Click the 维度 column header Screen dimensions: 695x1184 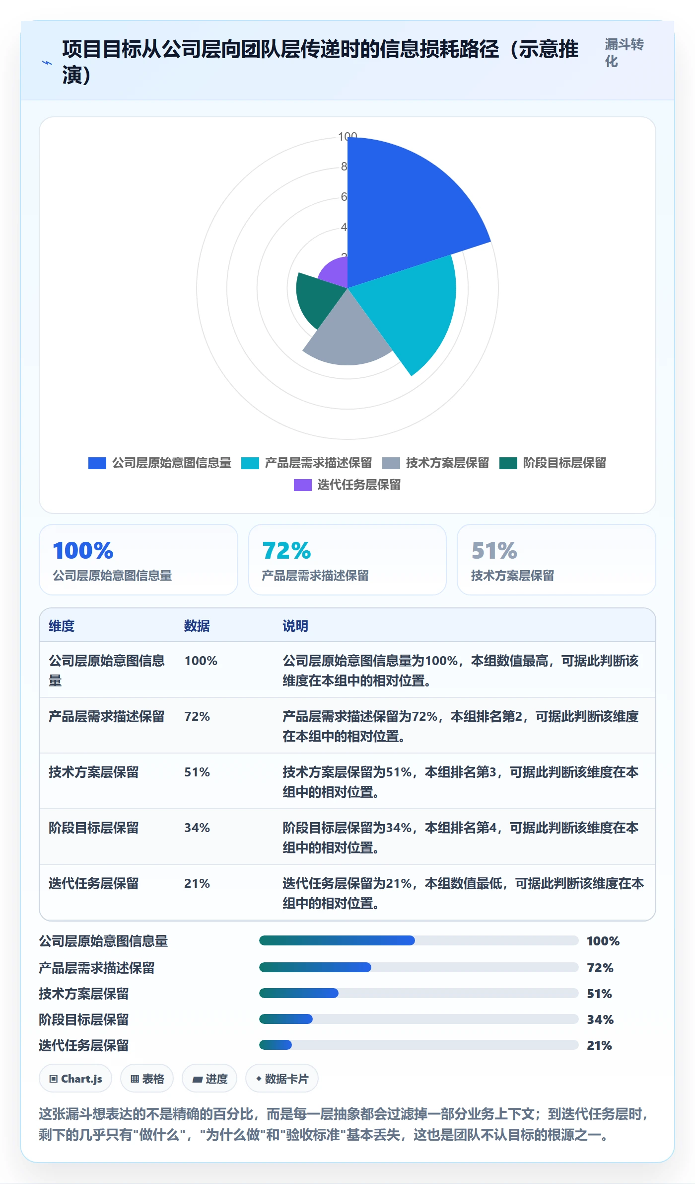(x=62, y=626)
